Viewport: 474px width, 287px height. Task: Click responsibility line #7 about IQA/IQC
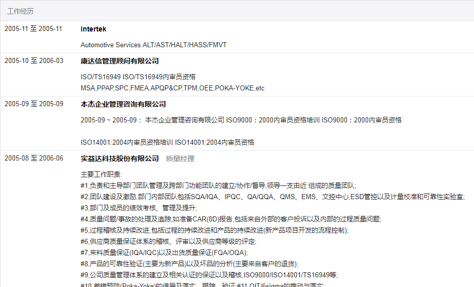point(164,253)
